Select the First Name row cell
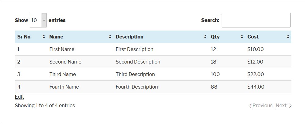The width and height of the screenshot is (306, 124). 62,49
